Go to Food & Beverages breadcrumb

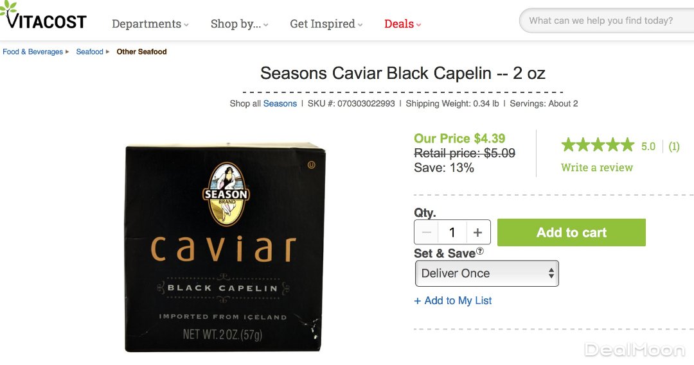[33, 52]
